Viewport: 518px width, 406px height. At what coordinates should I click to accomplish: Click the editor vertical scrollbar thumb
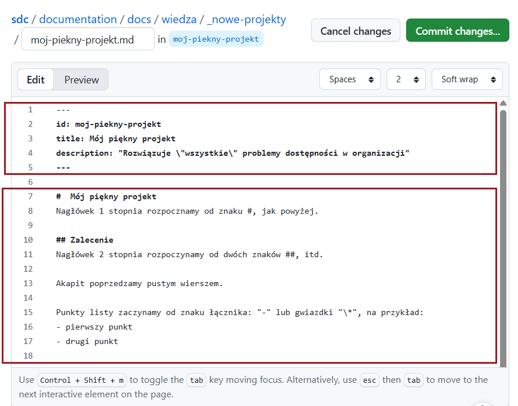(x=503, y=232)
